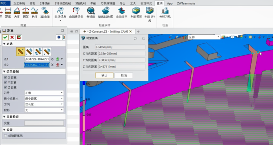The height and width of the screenshot is (145, 273).
Task: Click the 点2 coordinate input field
Action: pyautogui.click(x=37, y=65)
